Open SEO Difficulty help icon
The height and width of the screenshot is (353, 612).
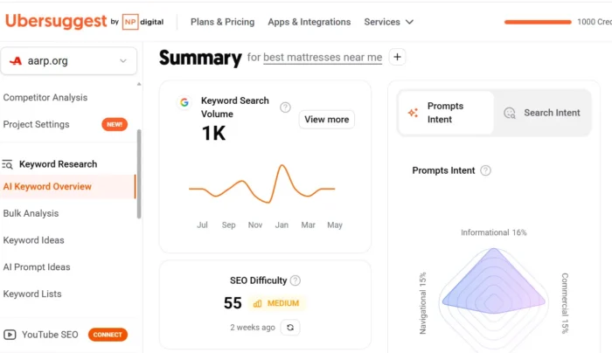296,280
